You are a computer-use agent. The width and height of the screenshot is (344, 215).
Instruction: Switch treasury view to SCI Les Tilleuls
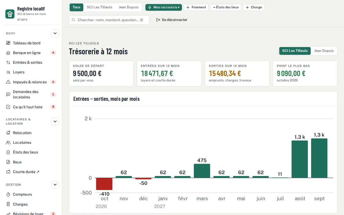pos(295,51)
